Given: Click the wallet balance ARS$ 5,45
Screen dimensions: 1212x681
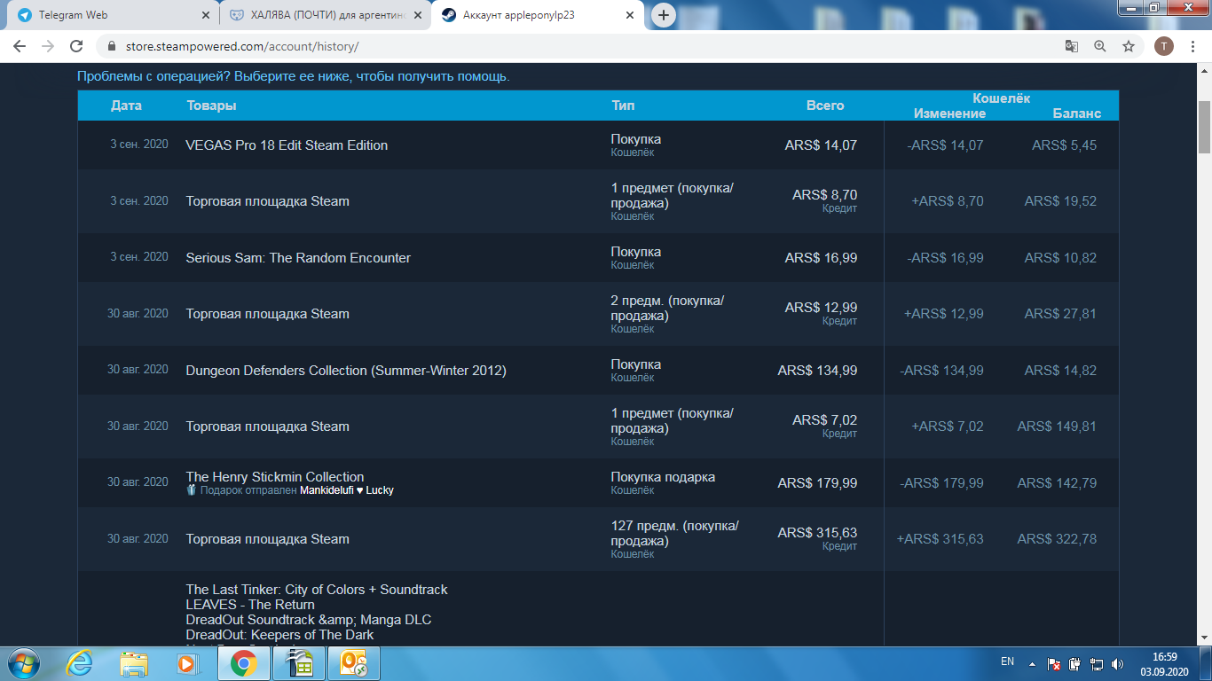Looking at the screenshot, I should pyautogui.click(x=1064, y=145).
